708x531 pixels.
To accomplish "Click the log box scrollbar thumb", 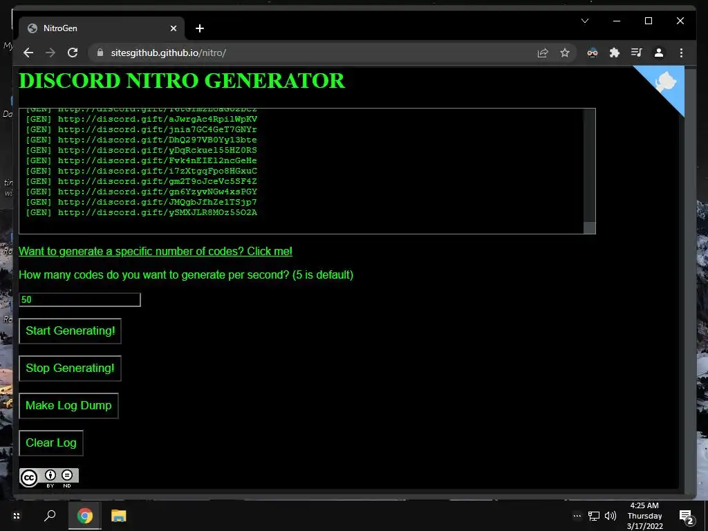I will pyautogui.click(x=589, y=227).
